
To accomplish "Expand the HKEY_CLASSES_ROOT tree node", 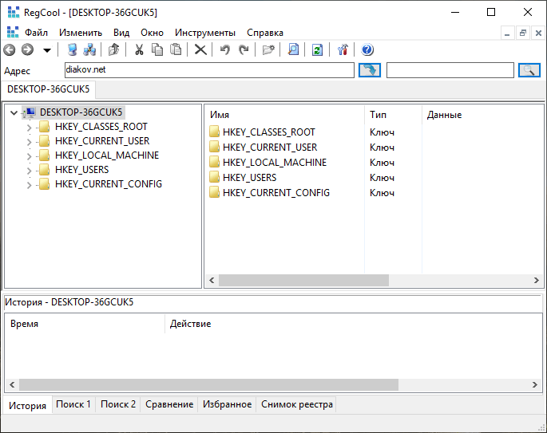I will pyautogui.click(x=30, y=127).
